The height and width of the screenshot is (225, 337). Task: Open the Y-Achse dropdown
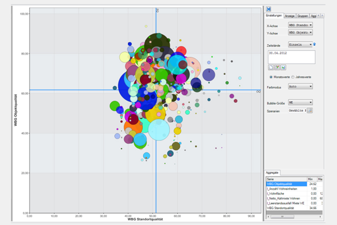[x=300, y=33]
